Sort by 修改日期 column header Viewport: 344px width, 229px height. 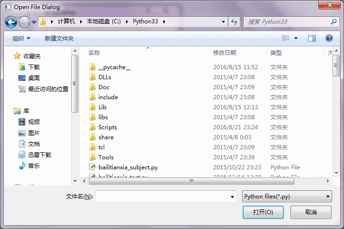pyautogui.click(x=225, y=53)
